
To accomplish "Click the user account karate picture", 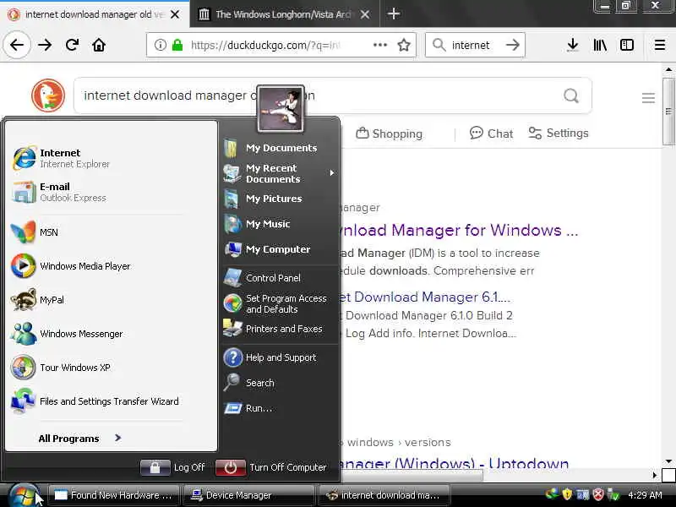I will click(x=281, y=108).
